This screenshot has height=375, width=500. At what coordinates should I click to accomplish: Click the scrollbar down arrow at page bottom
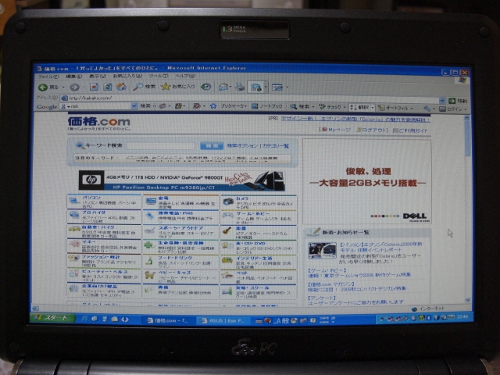coord(467,300)
